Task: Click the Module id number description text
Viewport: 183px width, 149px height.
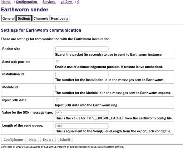Action: (x=113, y=93)
